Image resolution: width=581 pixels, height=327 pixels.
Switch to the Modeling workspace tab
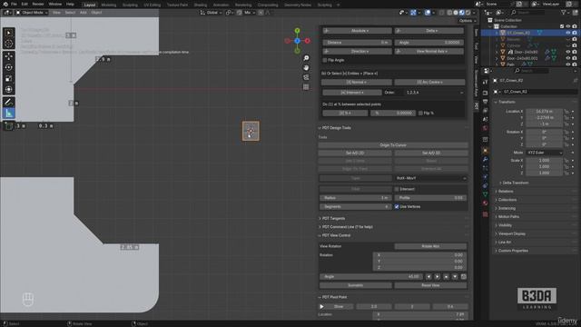click(x=109, y=5)
